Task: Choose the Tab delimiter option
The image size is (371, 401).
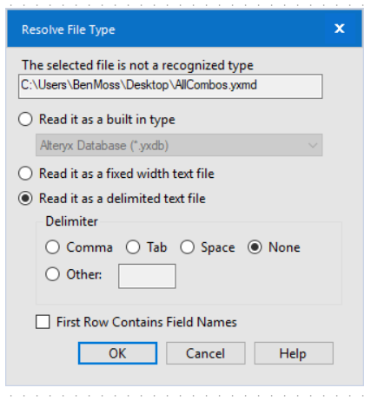Action: pyautogui.click(x=133, y=247)
